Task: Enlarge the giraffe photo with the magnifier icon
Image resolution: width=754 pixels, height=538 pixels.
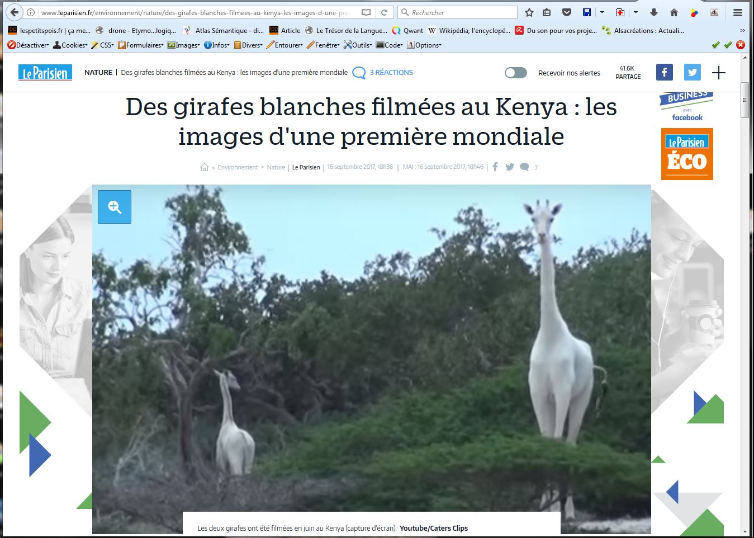Action: point(115,207)
